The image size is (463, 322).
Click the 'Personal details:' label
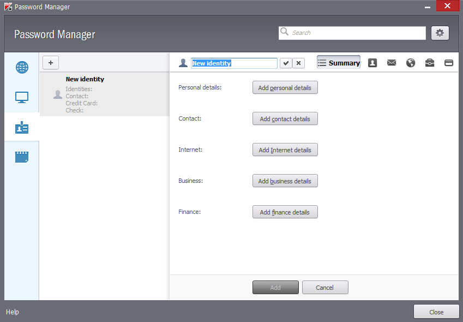200,87
